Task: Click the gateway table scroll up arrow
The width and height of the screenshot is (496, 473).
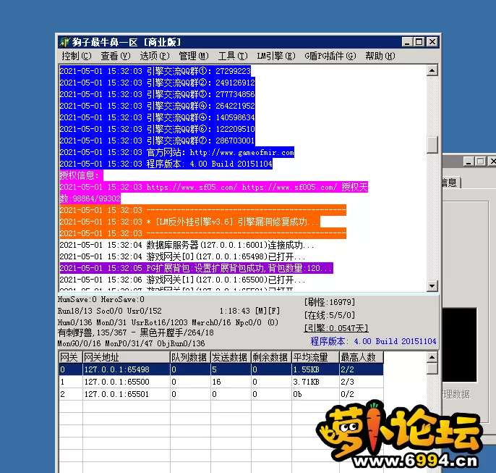Action: click(x=432, y=357)
